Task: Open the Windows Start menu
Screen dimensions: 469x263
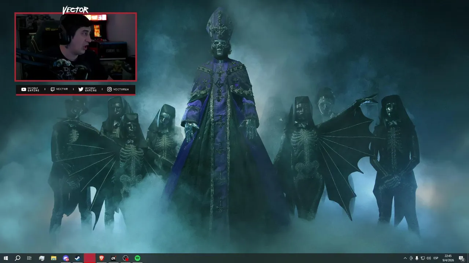Action: point(6,258)
